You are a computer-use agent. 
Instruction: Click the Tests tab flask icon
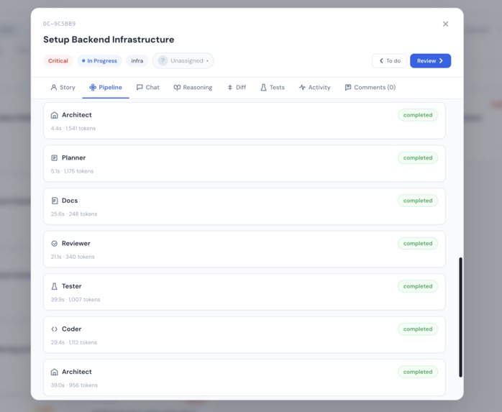click(263, 88)
